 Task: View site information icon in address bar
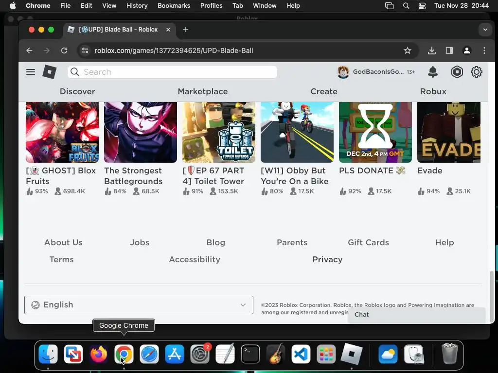click(x=85, y=51)
